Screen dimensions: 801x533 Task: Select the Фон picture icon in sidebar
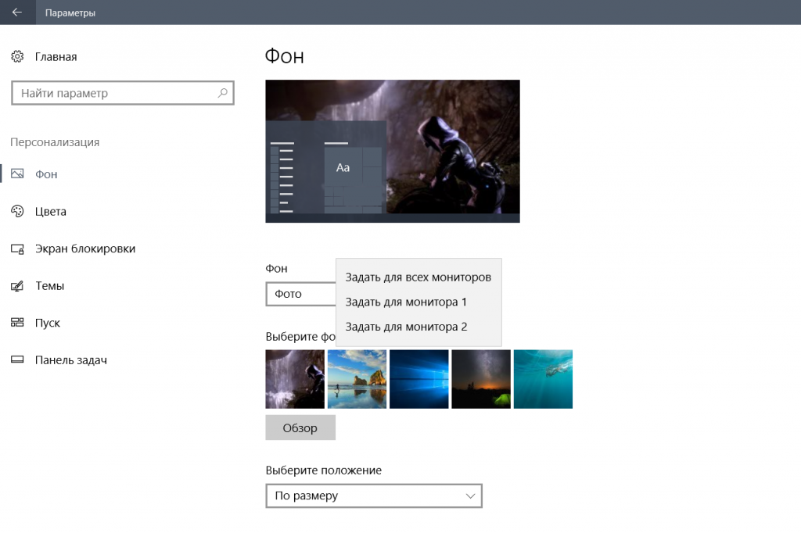coord(17,173)
